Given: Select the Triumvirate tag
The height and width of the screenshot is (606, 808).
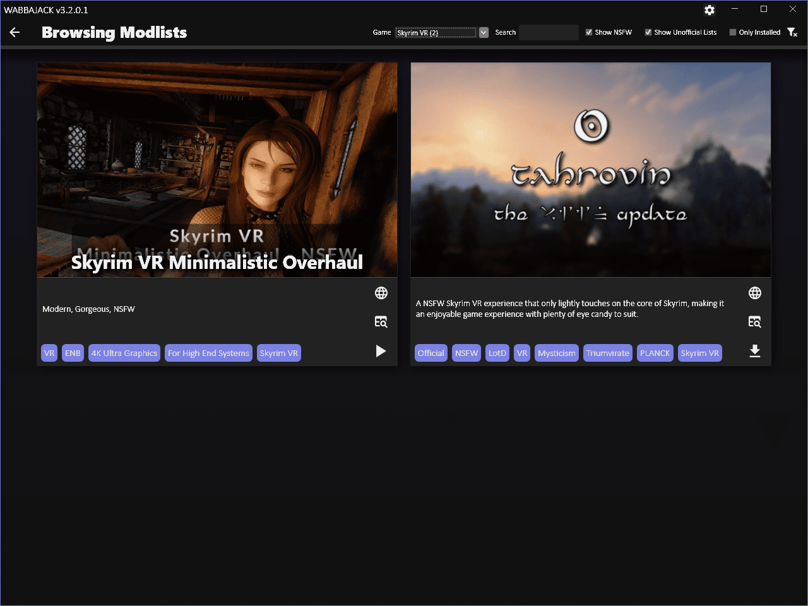Looking at the screenshot, I should (x=608, y=353).
